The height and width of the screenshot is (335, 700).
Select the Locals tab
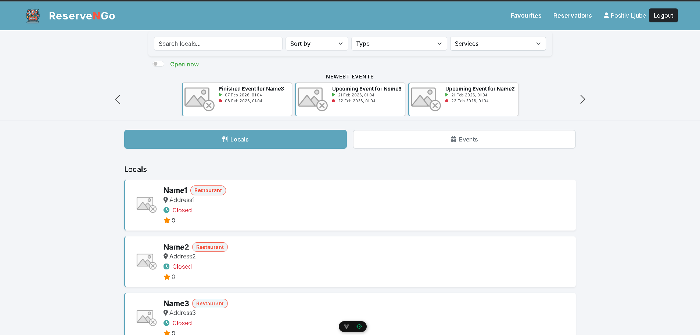[235, 139]
